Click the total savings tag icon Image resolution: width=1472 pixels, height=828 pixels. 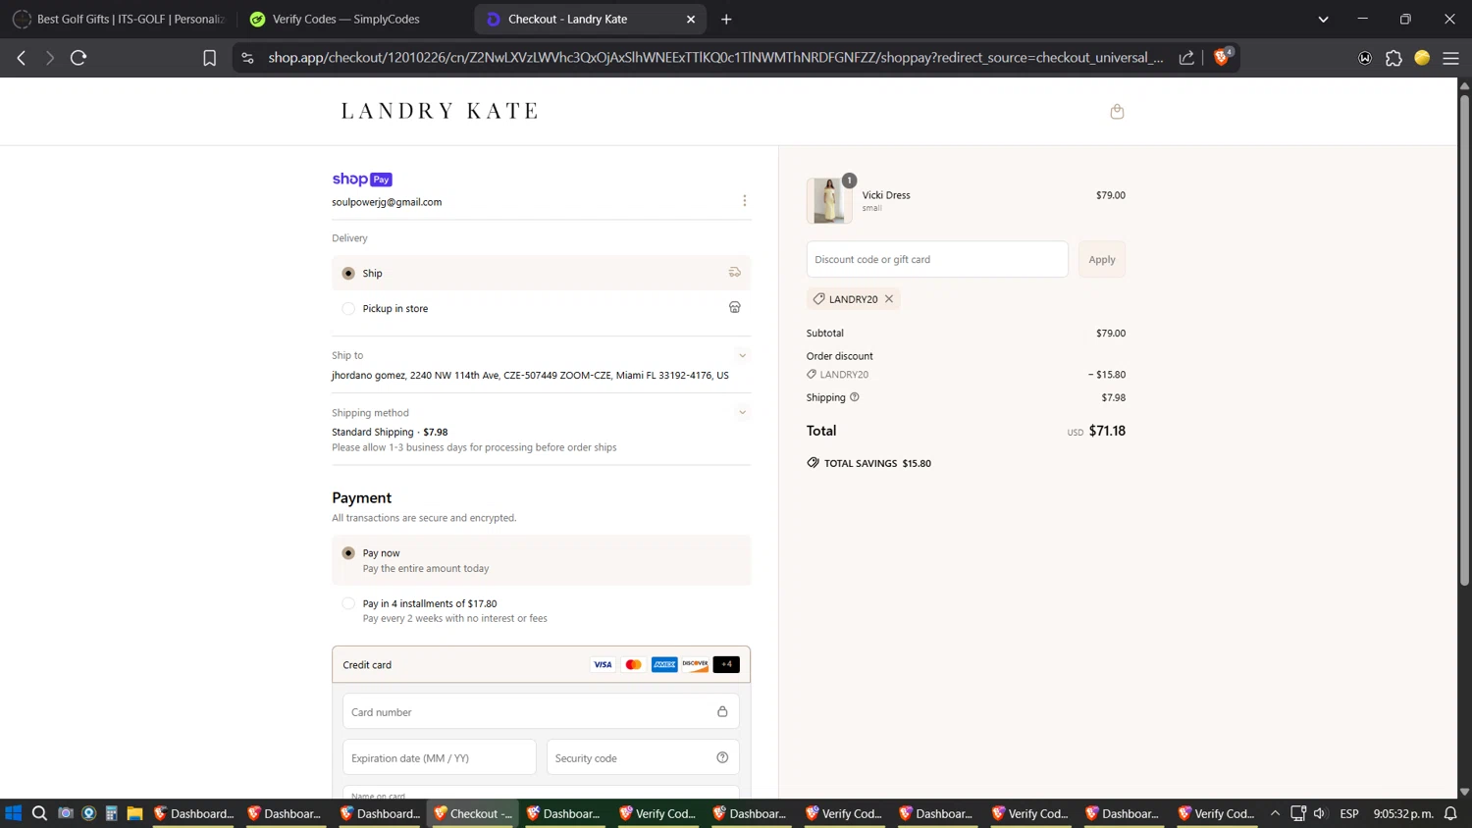point(813,462)
